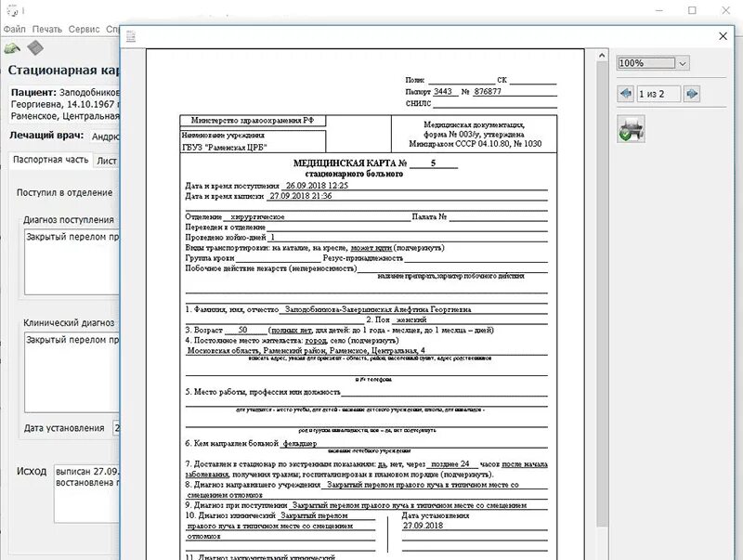Click 'Кем направлен больной' value 'фельдшер'

(300, 444)
